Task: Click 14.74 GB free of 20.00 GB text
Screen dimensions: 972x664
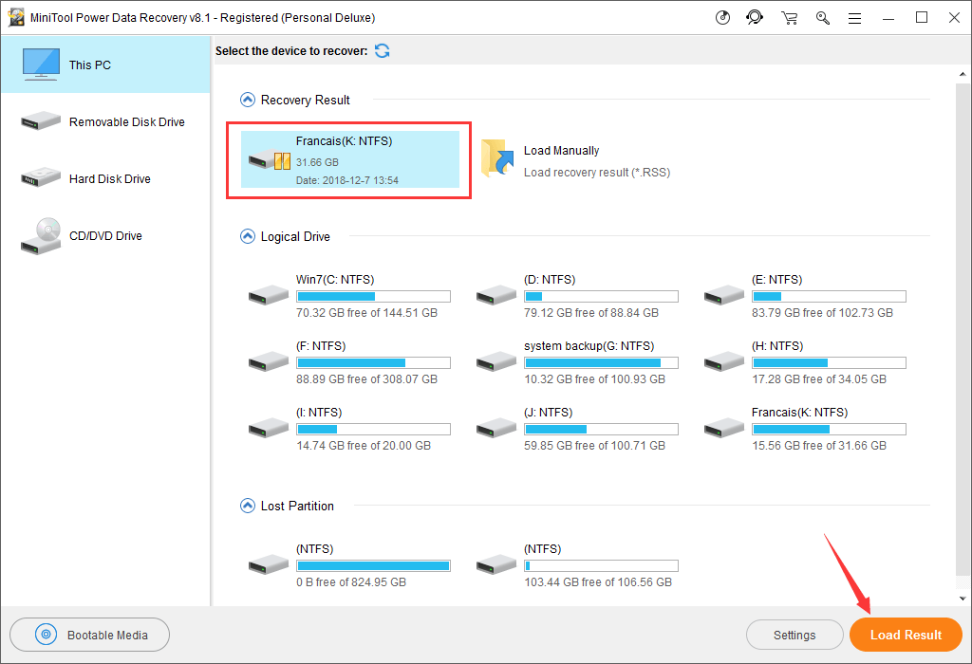Action: (364, 445)
